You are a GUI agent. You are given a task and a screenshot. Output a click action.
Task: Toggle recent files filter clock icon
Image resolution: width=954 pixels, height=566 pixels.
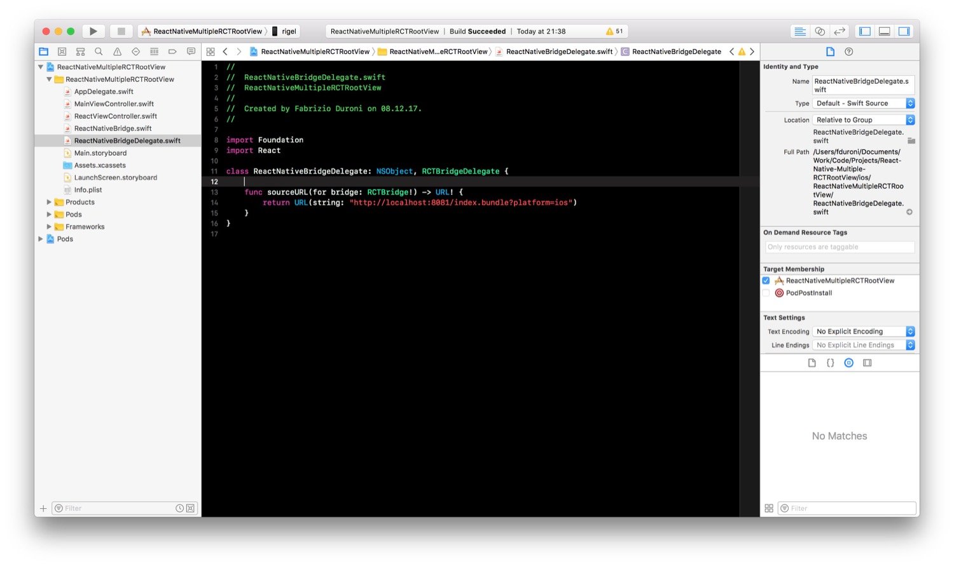pyautogui.click(x=180, y=508)
